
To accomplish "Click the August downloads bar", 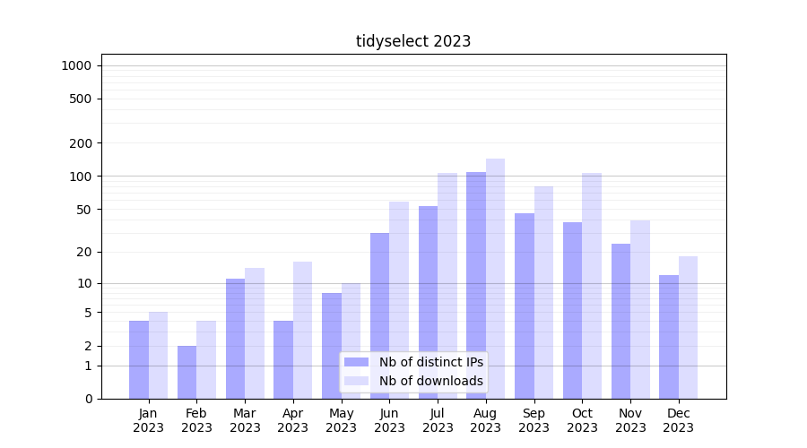I will [495, 279].
